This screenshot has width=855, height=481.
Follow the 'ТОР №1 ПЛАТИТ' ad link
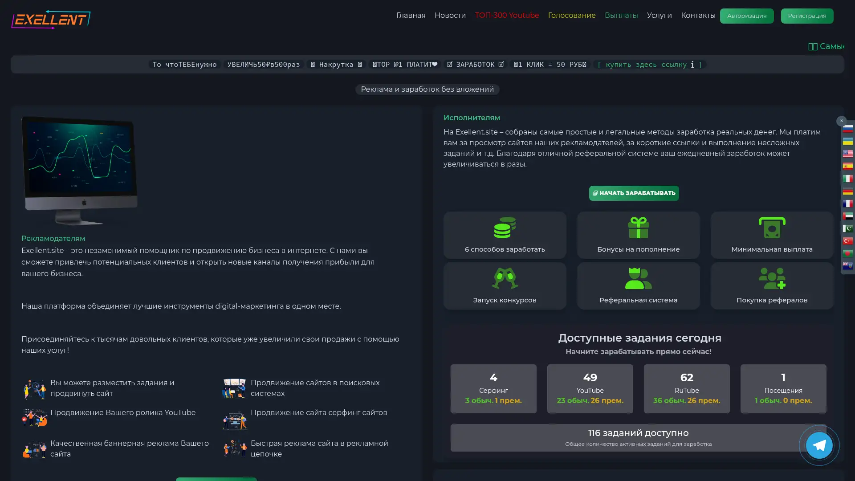tap(405, 65)
